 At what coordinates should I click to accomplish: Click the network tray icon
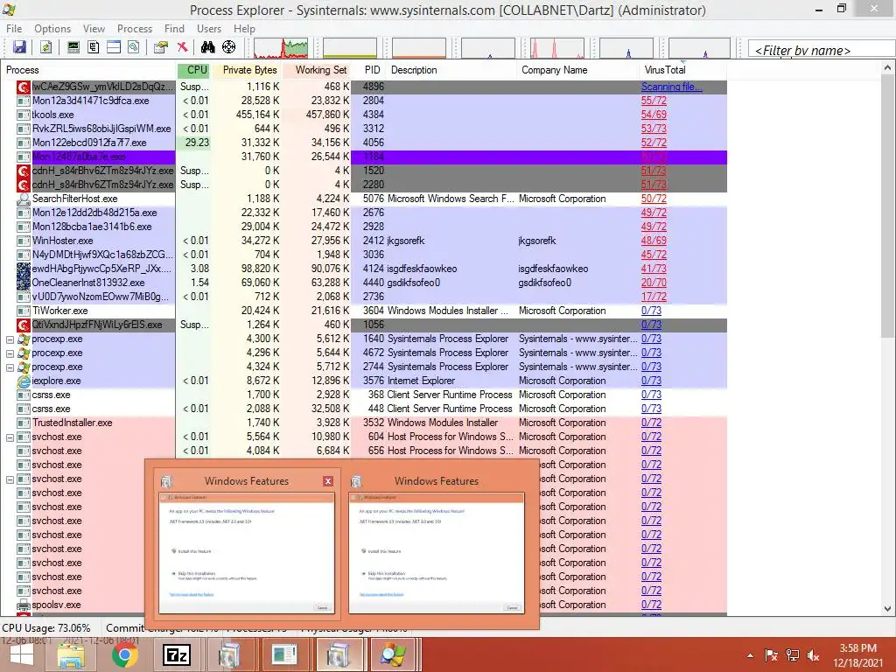tap(792, 655)
